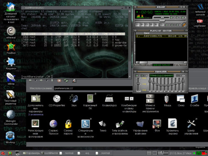Click the Winamp lightning bolt logo

[x=184, y=25]
